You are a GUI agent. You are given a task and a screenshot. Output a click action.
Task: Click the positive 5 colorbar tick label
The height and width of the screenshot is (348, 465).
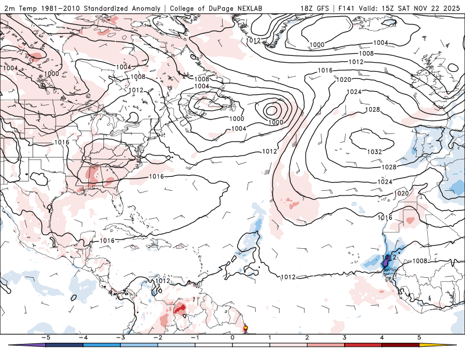point(419,338)
